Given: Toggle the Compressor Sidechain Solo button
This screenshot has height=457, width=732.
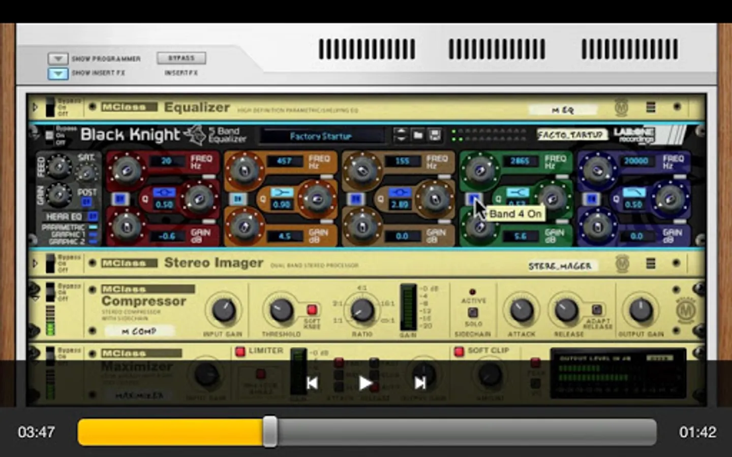Looking at the screenshot, I should click(x=473, y=312).
